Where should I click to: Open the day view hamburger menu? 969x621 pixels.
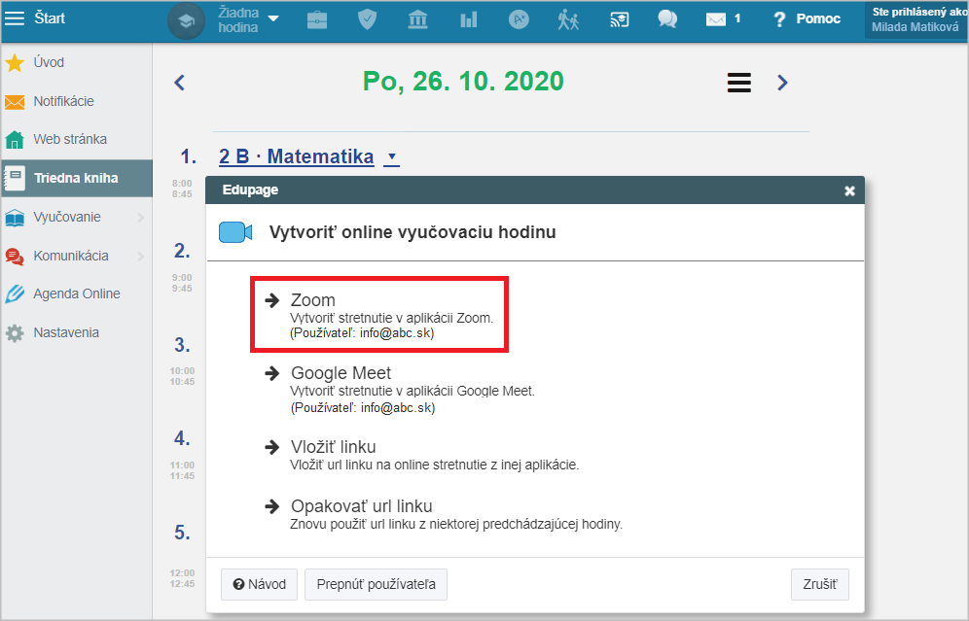click(x=739, y=83)
